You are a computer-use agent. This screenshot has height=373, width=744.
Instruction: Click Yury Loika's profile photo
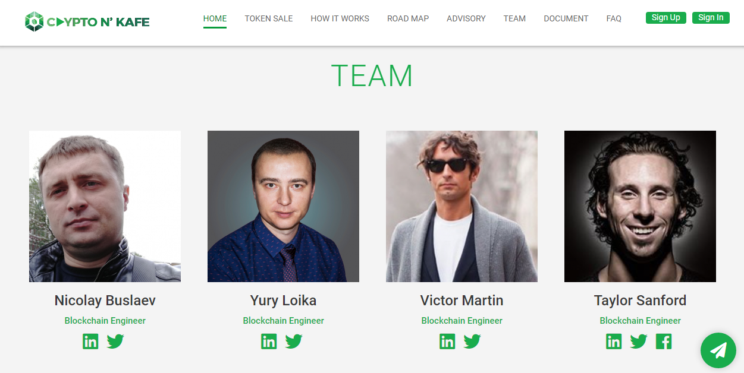click(283, 206)
